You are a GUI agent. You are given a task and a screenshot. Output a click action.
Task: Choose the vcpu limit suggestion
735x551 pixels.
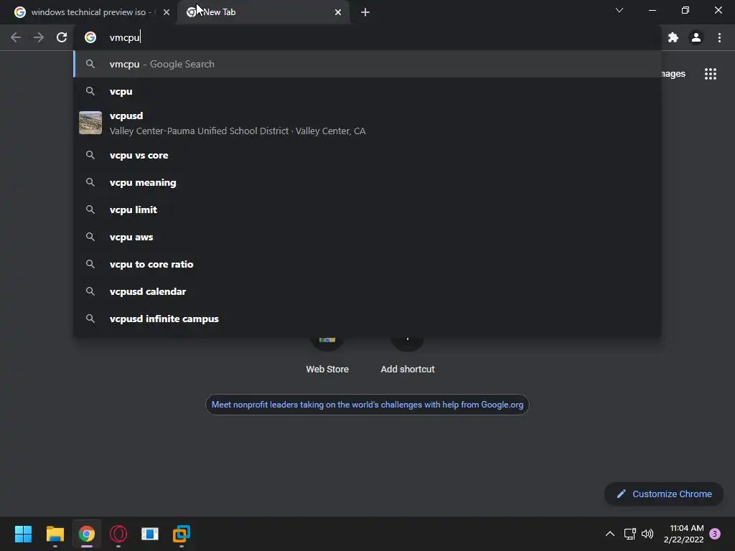(368, 209)
